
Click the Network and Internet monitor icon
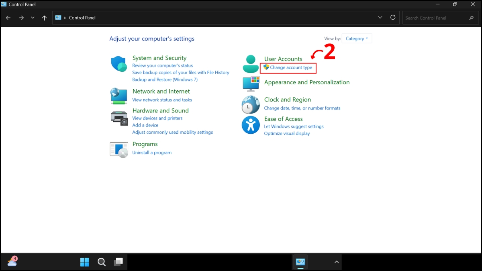[118, 96]
